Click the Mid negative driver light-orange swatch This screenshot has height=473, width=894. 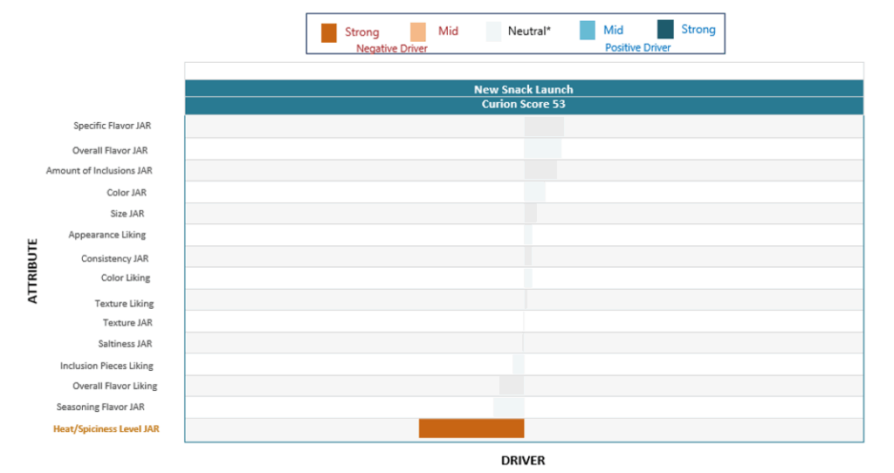pyautogui.click(x=418, y=32)
